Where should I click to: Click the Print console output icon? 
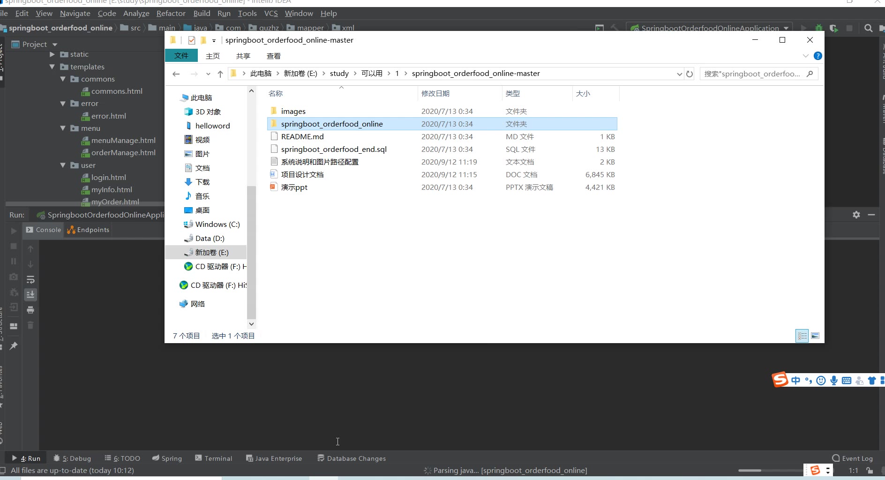[30, 310]
